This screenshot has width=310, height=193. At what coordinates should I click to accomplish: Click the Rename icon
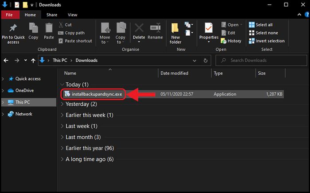pos(155,28)
